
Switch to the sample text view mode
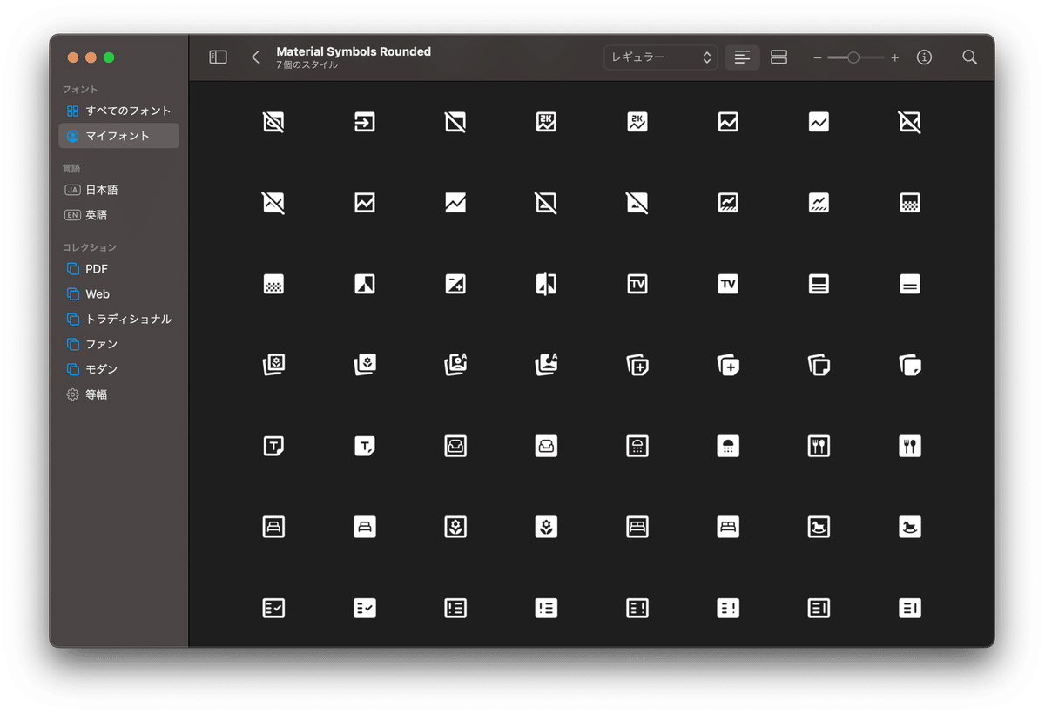(742, 57)
